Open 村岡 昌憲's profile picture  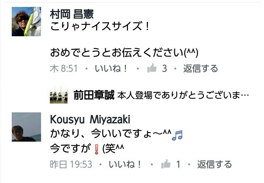click(26, 22)
